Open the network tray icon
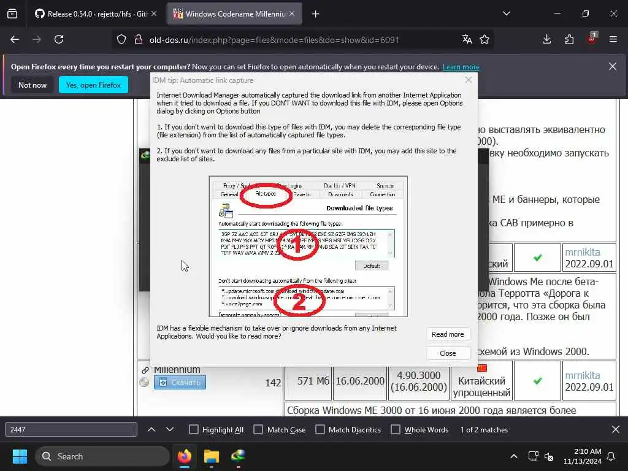The width and height of the screenshot is (628, 471). (x=533, y=456)
